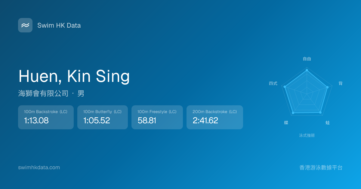361x189 pixels.
Task: Click the Swim HK Data wave logo icon
Action: click(25, 25)
